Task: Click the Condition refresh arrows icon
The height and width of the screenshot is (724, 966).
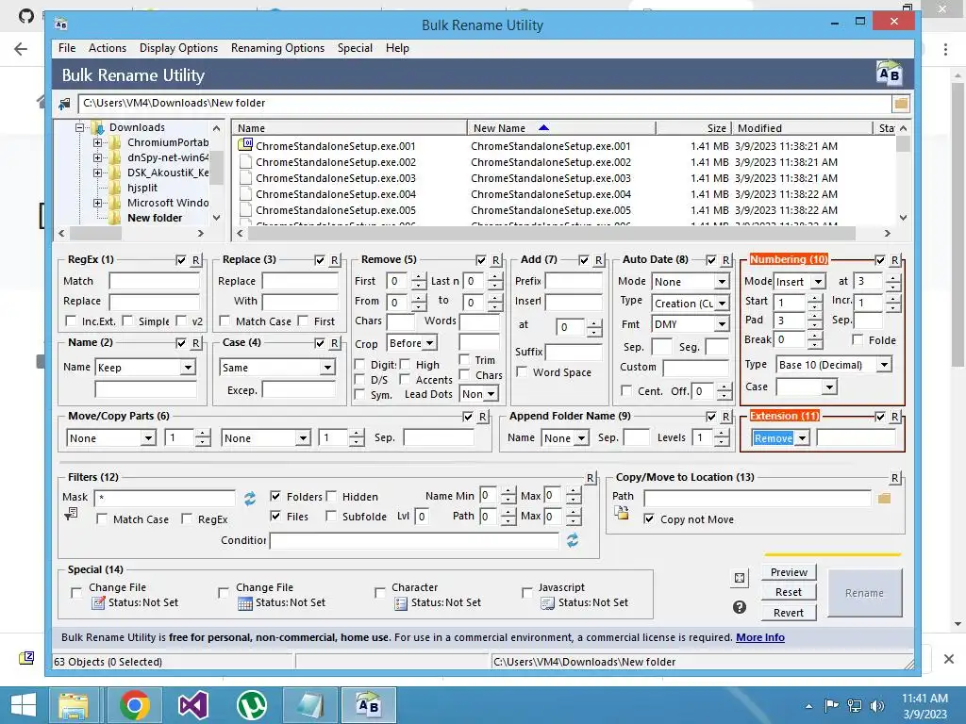Action: click(x=573, y=540)
